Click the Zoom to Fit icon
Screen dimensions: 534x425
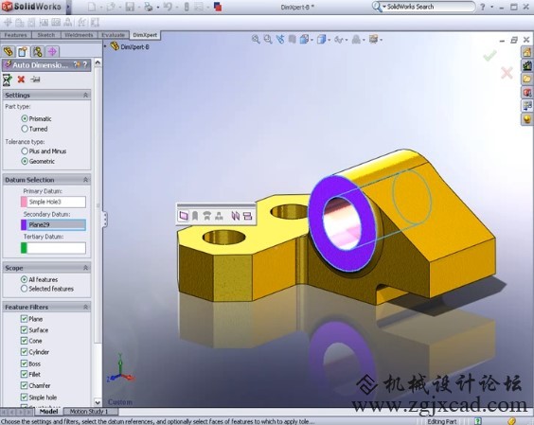pos(256,39)
